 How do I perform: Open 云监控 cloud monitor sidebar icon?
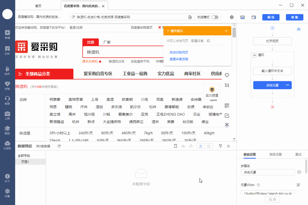click(7, 145)
